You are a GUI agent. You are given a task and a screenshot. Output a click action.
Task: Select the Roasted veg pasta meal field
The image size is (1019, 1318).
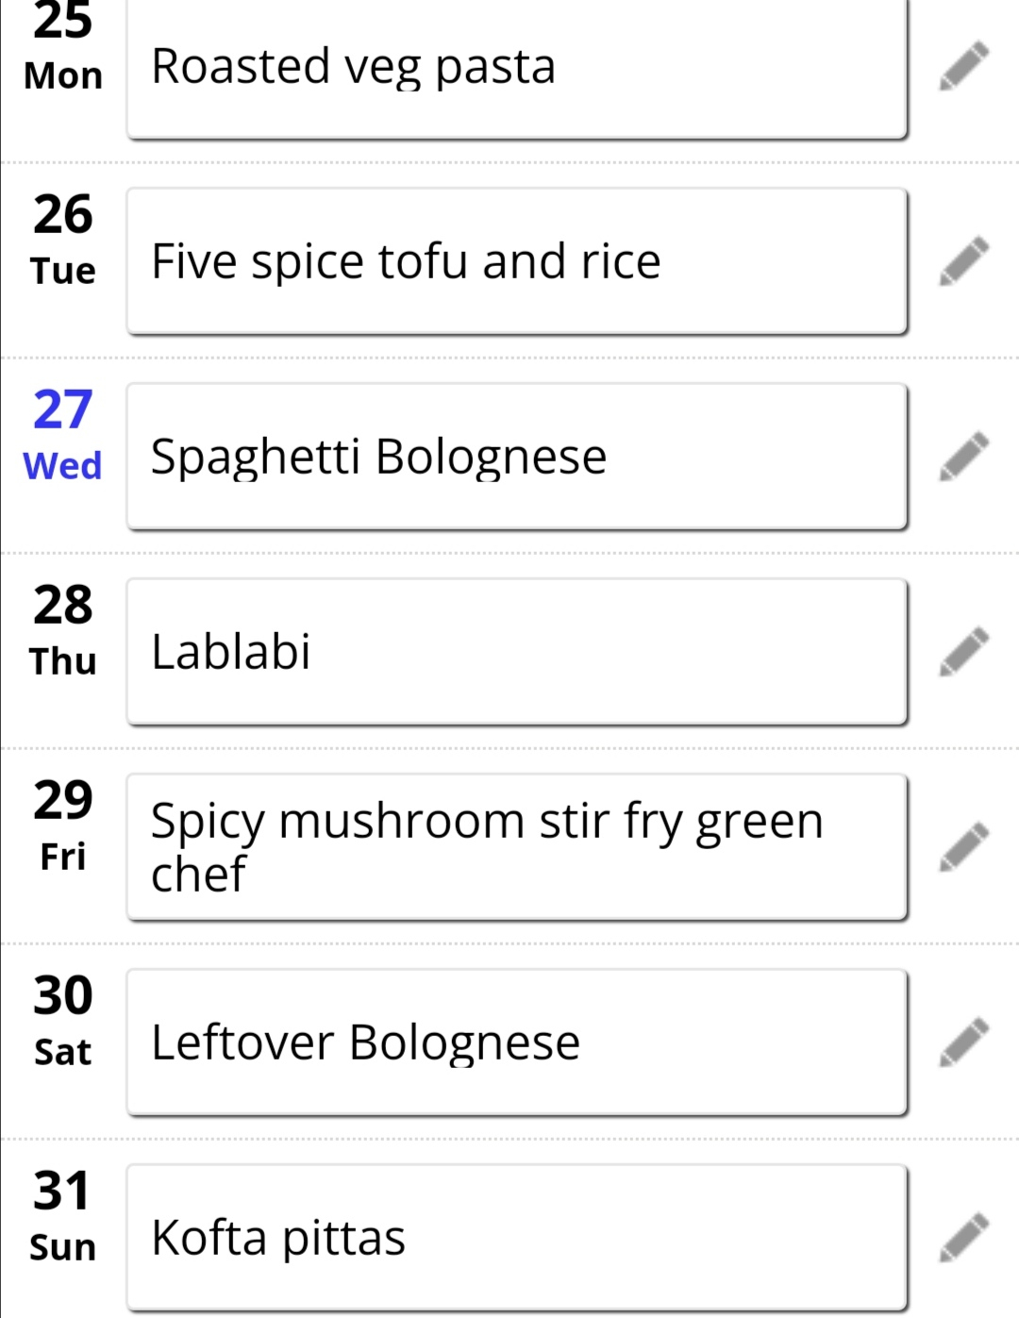pyautogui.click(x=517, y=66)
